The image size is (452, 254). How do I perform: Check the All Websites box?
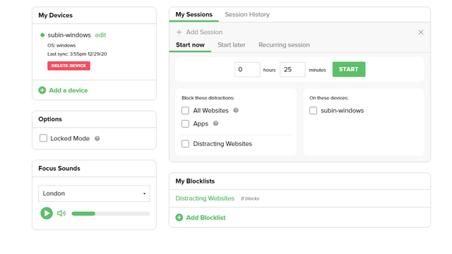[185, 111]
